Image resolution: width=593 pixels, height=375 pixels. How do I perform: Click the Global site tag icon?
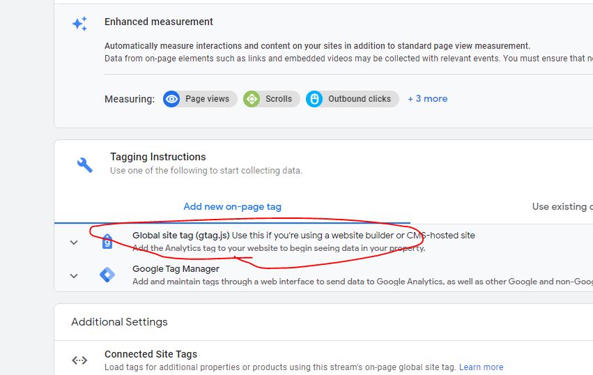click(107, 241)
